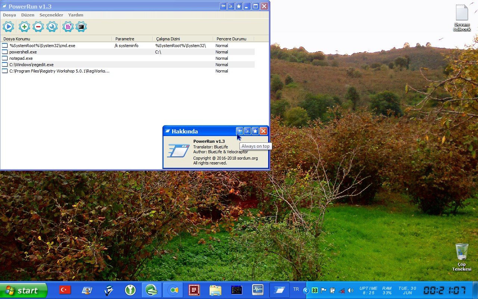Click the TR language indicator
Screen dimensions: 478x299
[296, 289]
